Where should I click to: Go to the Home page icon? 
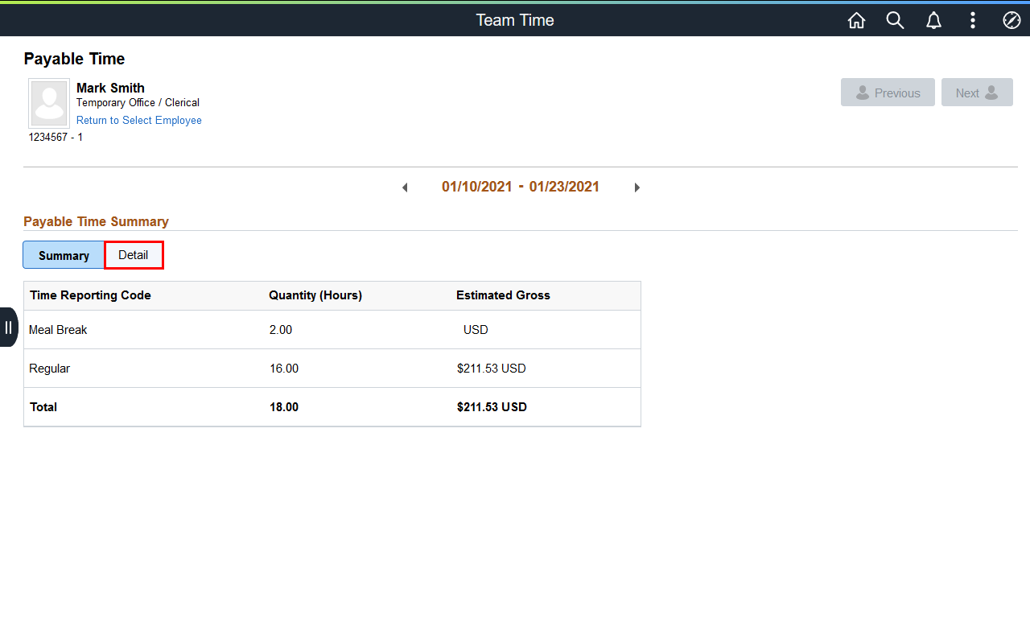point(856,21)
